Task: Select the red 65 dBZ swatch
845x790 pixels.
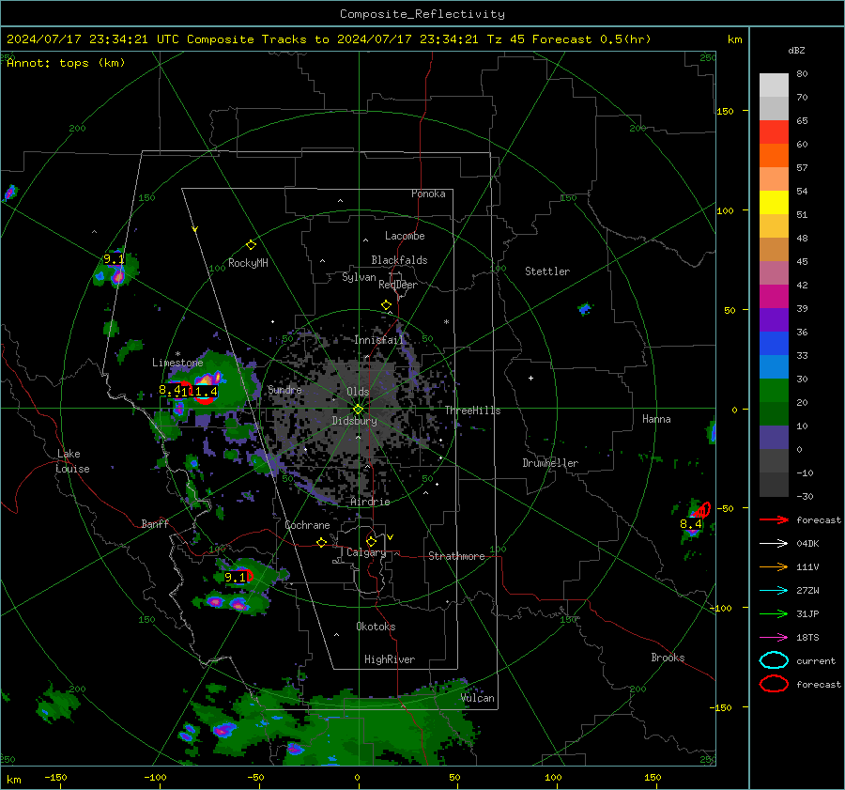Action: point(774,132)
